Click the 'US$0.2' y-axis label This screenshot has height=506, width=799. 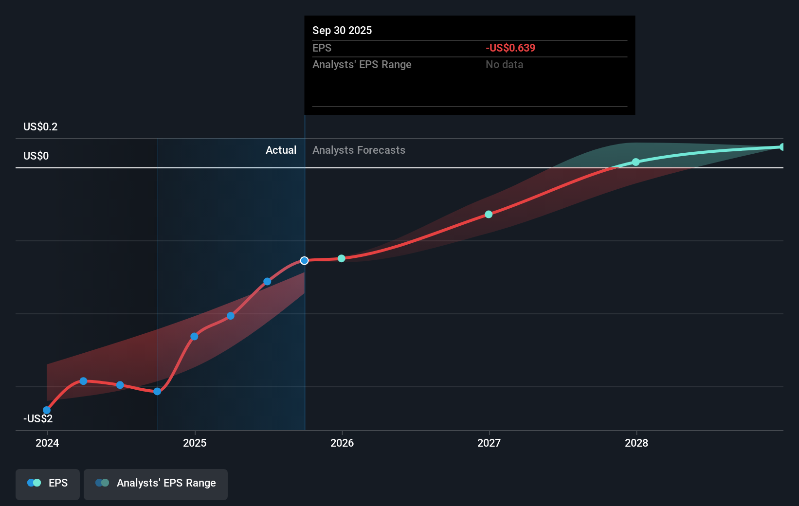point(40,126)
